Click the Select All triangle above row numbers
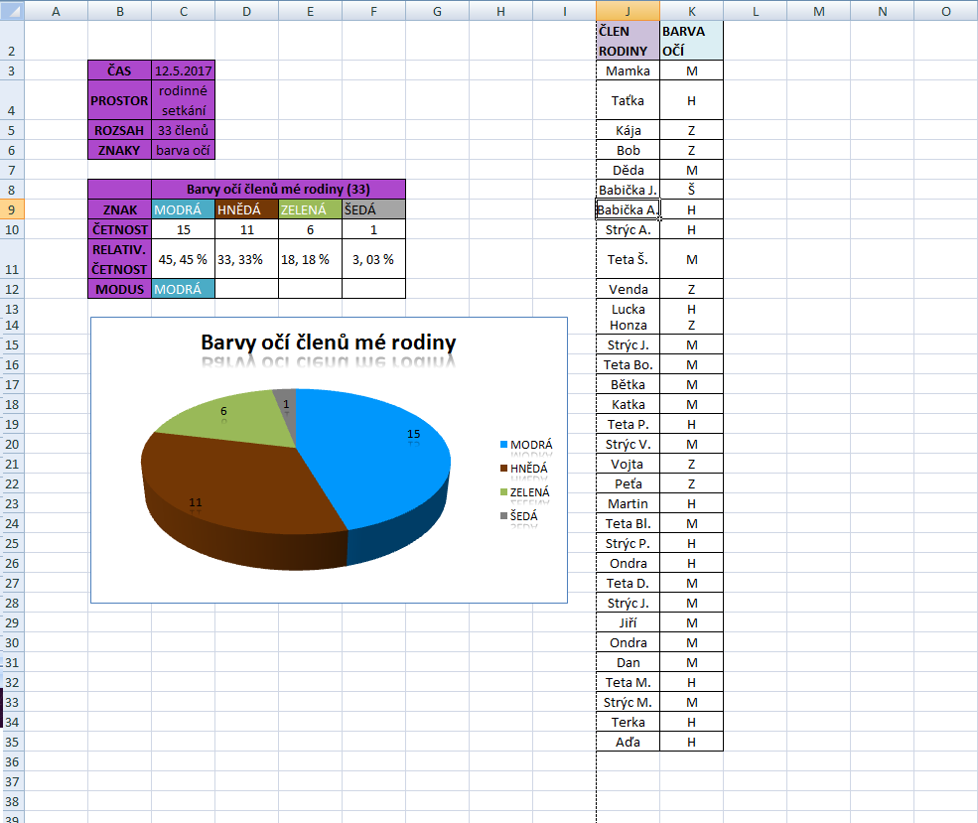This screenshot has height=823, width=978. tap(11, 12)
